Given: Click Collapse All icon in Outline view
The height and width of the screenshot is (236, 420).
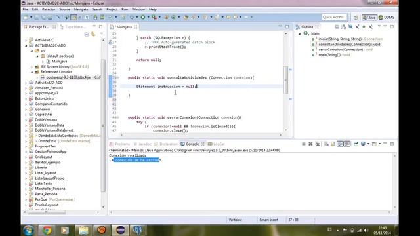Looking at the screenshot, I should point(337,26).
